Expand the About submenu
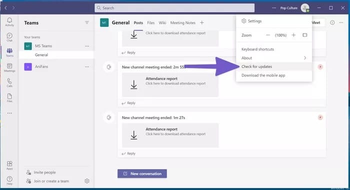 274,58
